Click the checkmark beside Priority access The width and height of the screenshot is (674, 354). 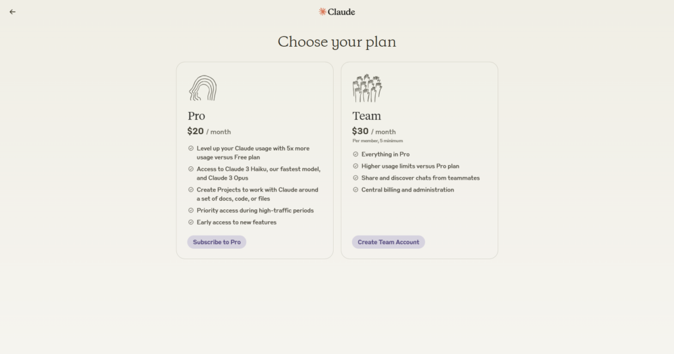191,211
